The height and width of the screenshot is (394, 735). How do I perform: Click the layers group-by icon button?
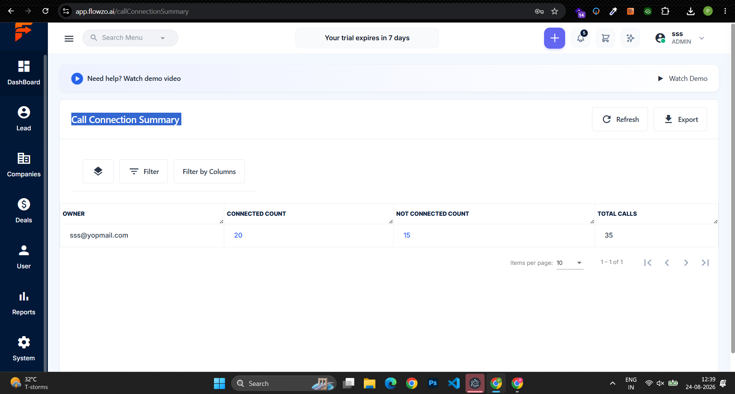pyautogui.click(x=98, y=171)
